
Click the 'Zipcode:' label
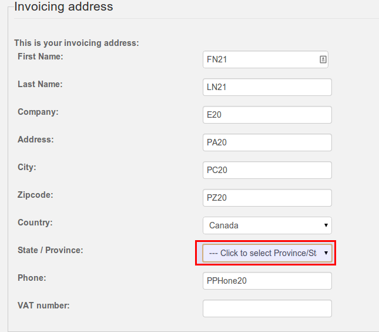pos(35,195)
